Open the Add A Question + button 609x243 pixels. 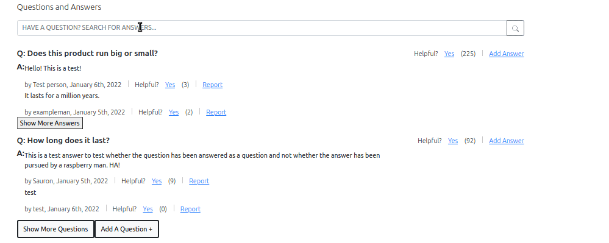127,229
